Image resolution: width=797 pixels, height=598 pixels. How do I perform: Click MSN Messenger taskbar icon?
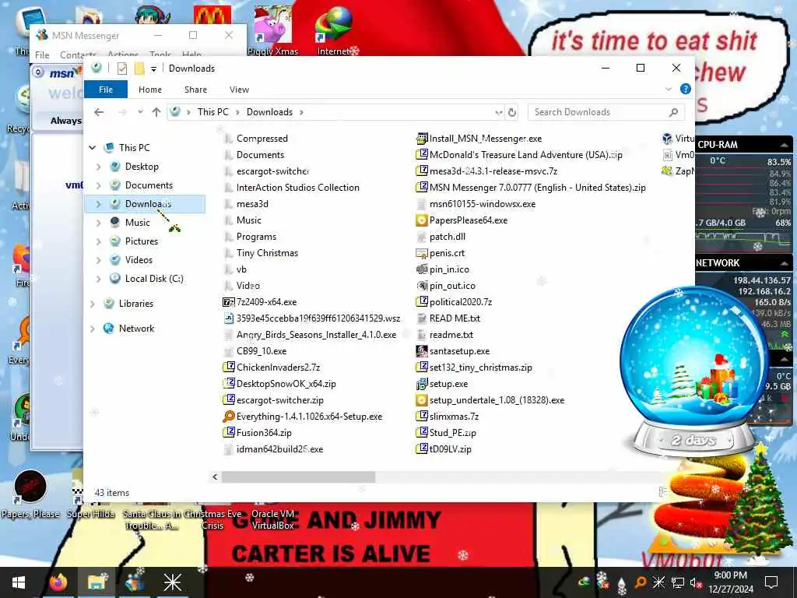coord(135,582)
